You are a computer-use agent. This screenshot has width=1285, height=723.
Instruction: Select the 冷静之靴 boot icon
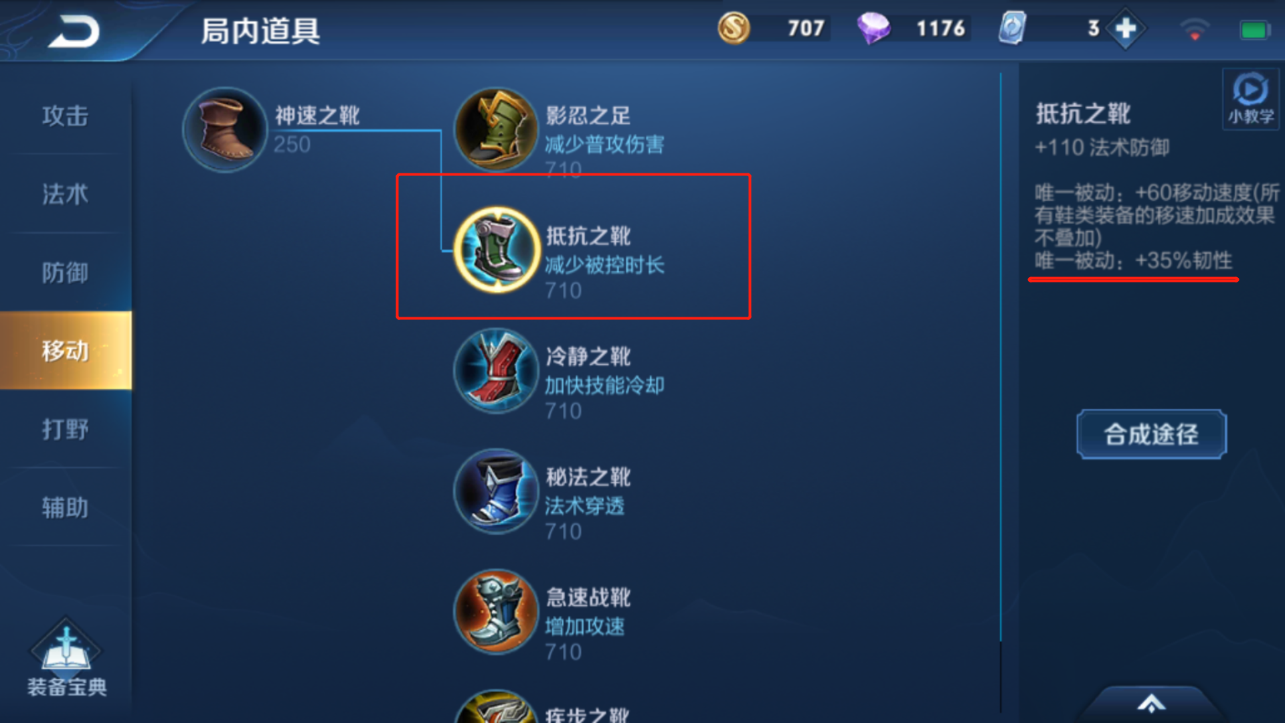tap(496, 370)
